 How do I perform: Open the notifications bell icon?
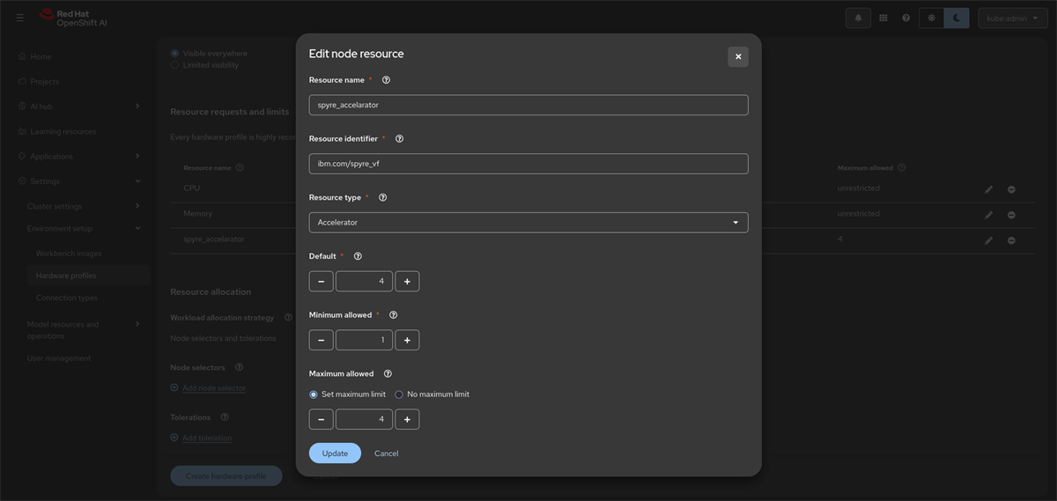tap(858, 18)
